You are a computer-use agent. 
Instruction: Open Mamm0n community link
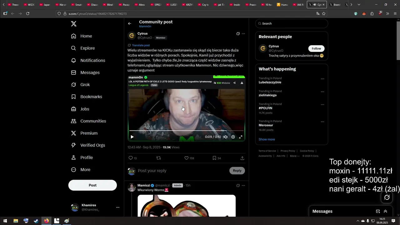click(145, 27)
